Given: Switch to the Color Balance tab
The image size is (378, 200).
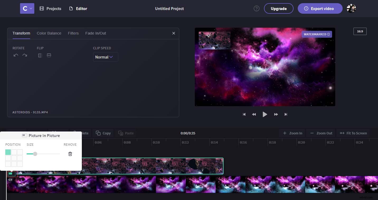Looking at the screenshot, I should (49, 33).
